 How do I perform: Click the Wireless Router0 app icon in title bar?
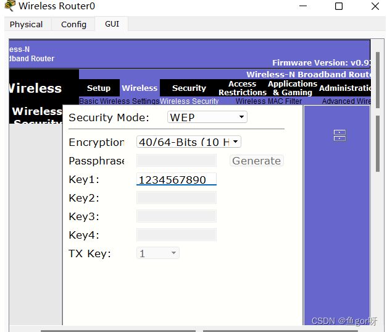[x=10, y=6]
